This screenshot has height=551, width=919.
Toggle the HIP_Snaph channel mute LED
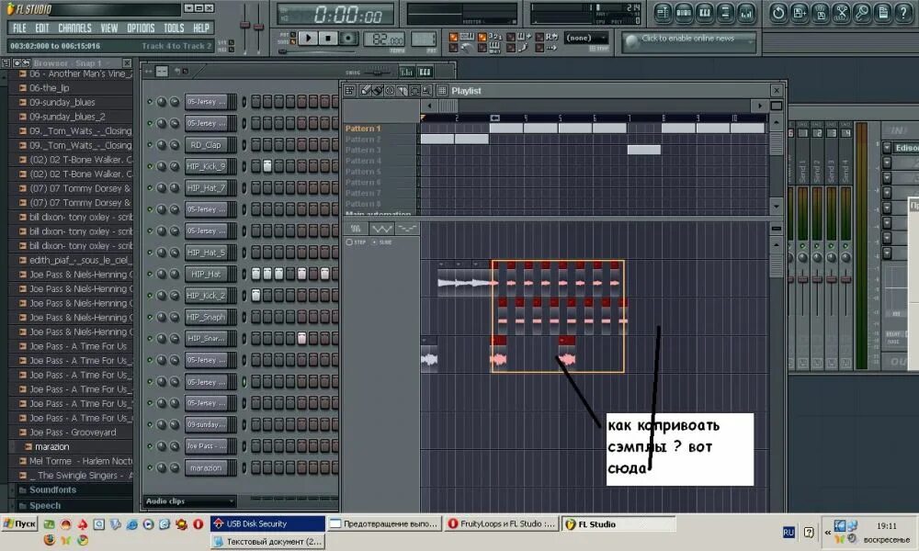pyautogui.click(x=150, y=317)
